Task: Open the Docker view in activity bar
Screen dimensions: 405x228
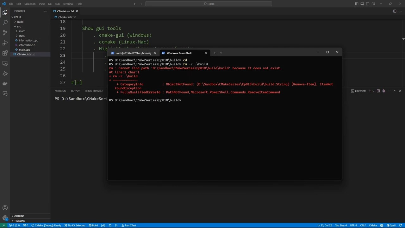Action: [x=5, y=83]
